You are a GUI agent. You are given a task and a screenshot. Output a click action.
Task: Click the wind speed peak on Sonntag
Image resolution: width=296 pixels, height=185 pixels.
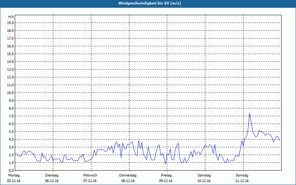(x=249, y=114)
